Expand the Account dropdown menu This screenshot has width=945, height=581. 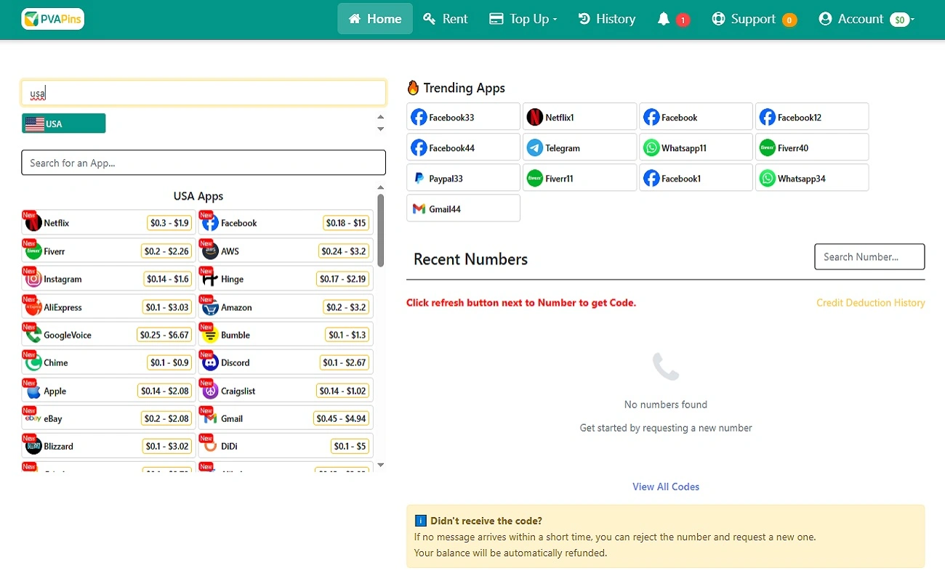coord(866,19)
